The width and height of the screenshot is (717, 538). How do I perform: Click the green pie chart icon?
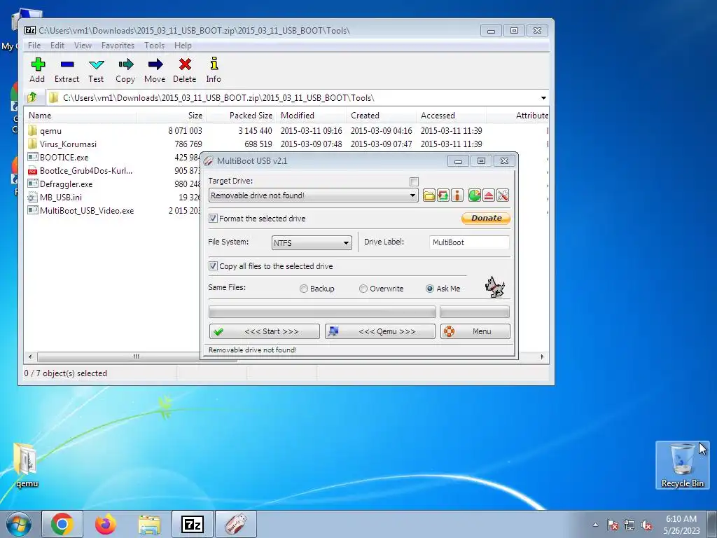474,195
